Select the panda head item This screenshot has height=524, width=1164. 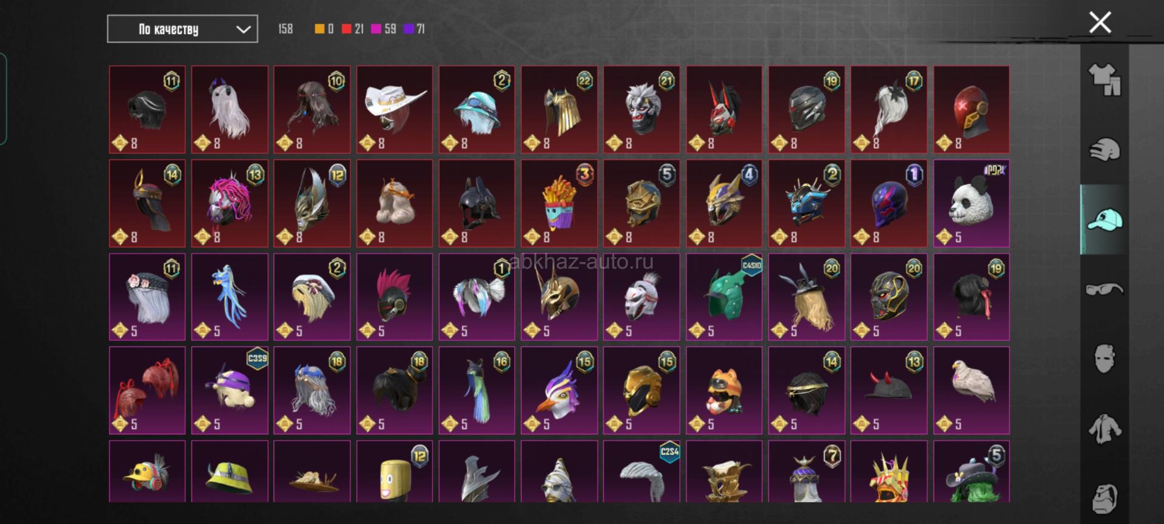click(x=971, y=203)
